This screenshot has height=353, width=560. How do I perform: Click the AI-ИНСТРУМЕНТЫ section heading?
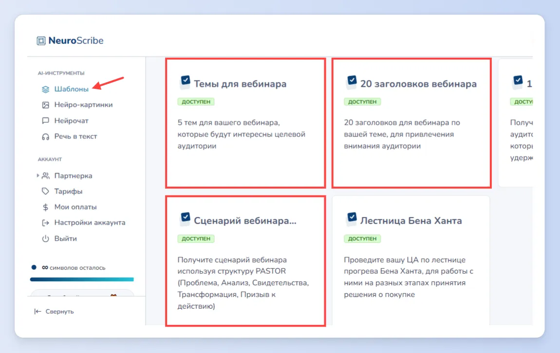(61, 73)
